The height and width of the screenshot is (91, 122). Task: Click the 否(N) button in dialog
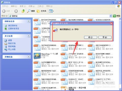pos(105,37)
